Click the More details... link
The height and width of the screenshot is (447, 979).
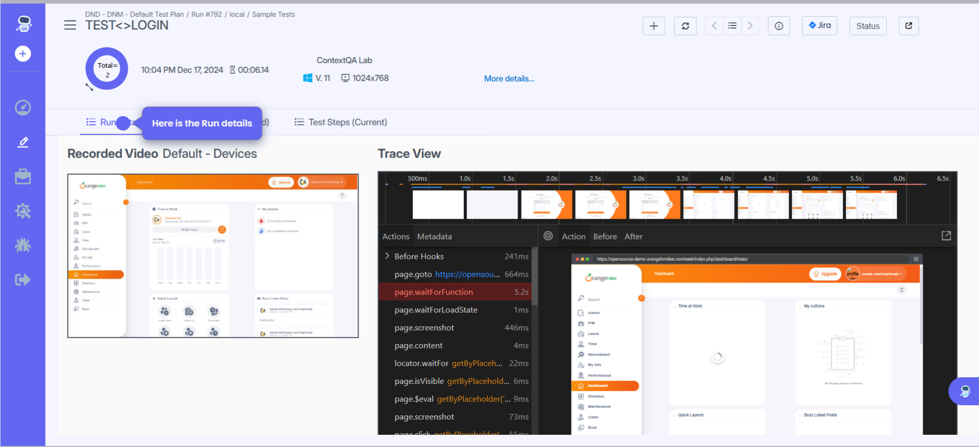coord(509,78)
